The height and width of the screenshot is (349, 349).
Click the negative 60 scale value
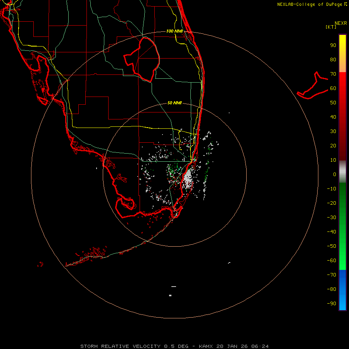(x=332, y=261)
